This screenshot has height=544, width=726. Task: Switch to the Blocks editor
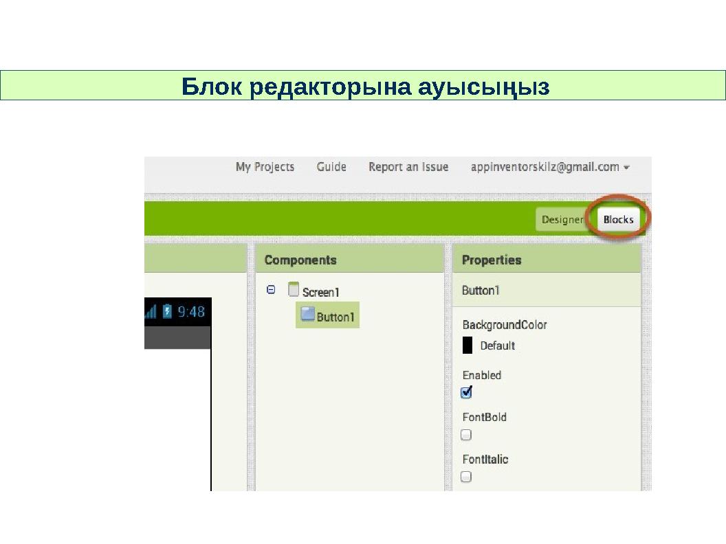click(618, 219)
